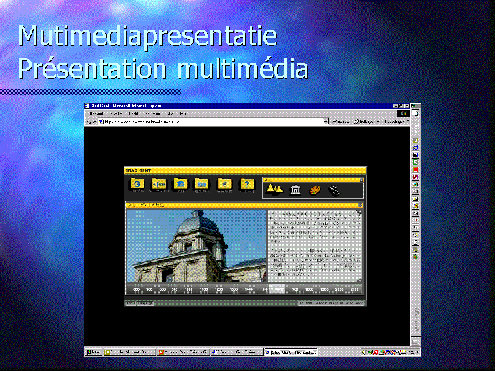Screen dimensions: 495x371
Task: Click the Language button at bottom left
Action: 145,303
